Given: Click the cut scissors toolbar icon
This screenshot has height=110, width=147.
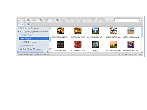Looking at the screenshot, I should [x=70, y=20].
